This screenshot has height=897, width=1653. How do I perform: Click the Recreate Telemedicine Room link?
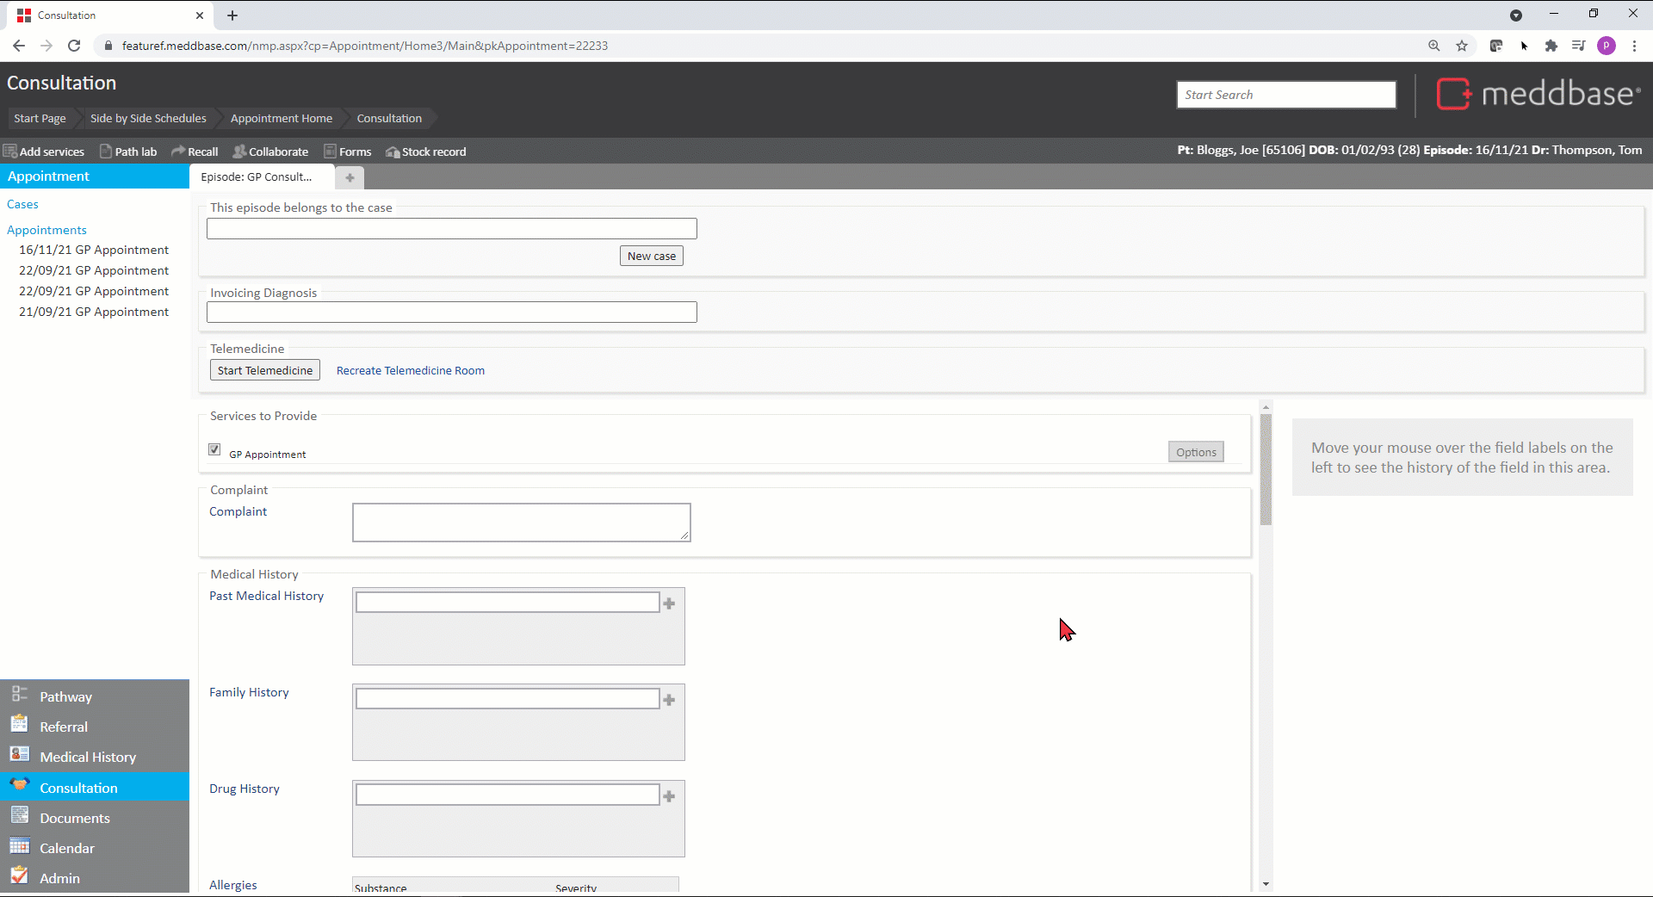[410, 370]
